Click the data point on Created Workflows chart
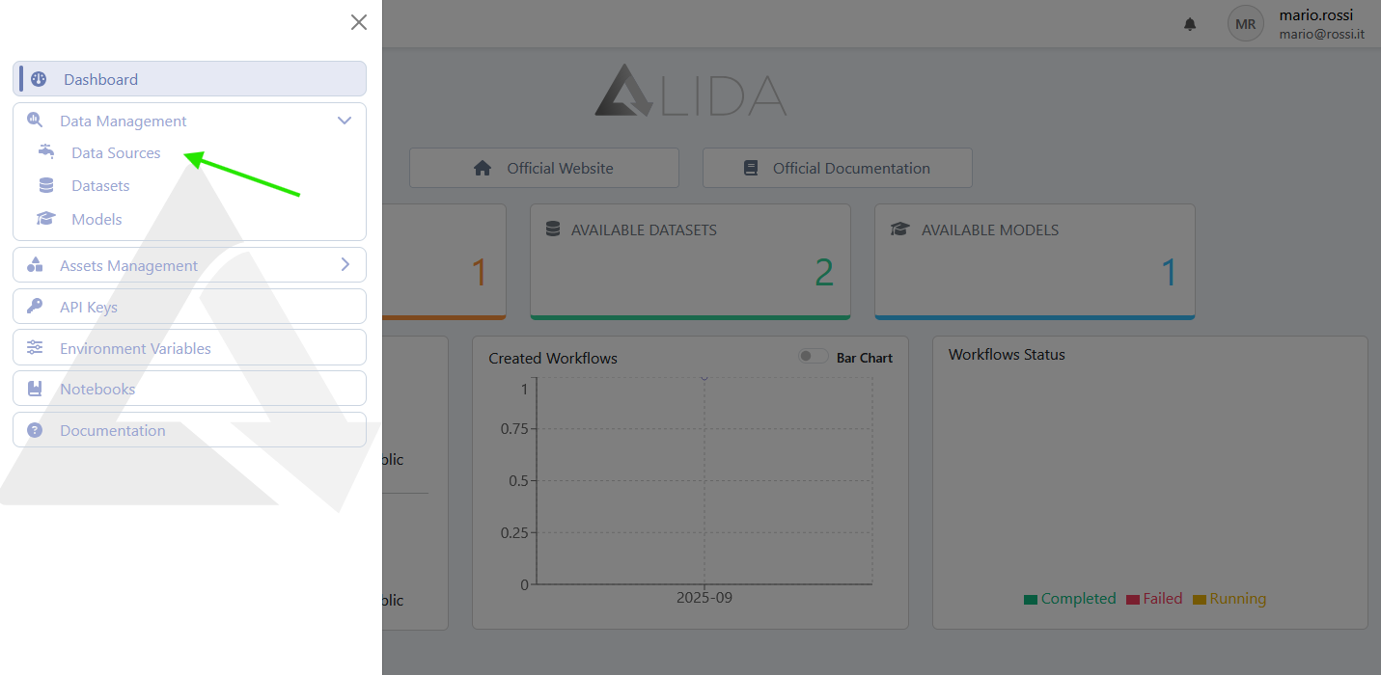This screenshot has height=675, width=1381. coord(704,378)
